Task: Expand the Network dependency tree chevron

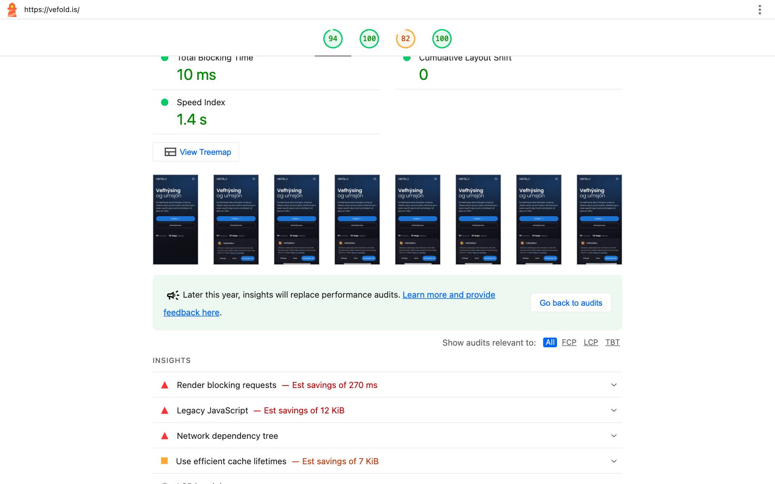Action: 614,436
